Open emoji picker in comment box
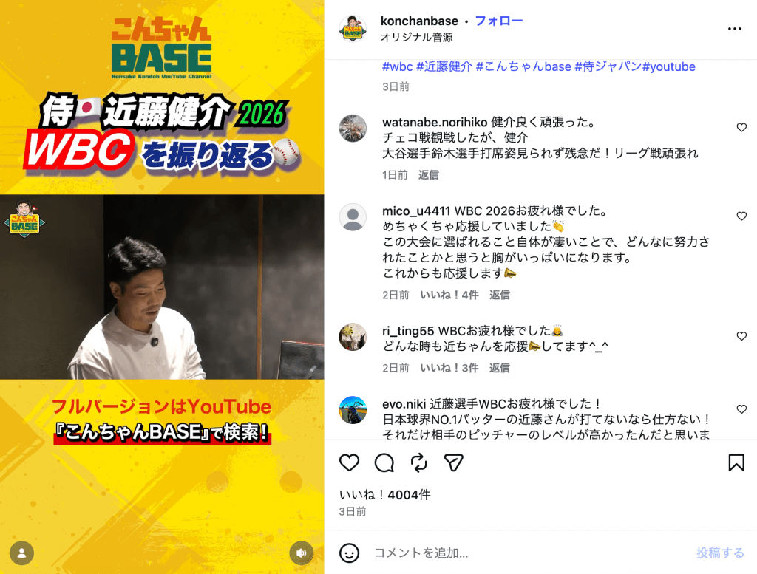 349,553
